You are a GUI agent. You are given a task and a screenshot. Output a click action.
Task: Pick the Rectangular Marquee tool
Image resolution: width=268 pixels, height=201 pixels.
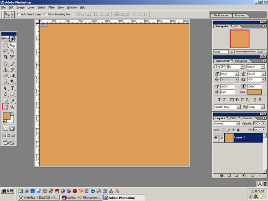click(5, 46)
